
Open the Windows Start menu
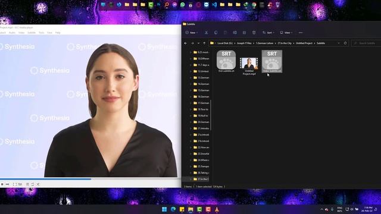click(x=164, y=209)
